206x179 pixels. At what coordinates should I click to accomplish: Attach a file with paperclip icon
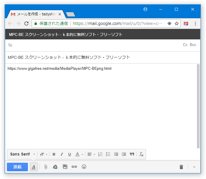46,167
